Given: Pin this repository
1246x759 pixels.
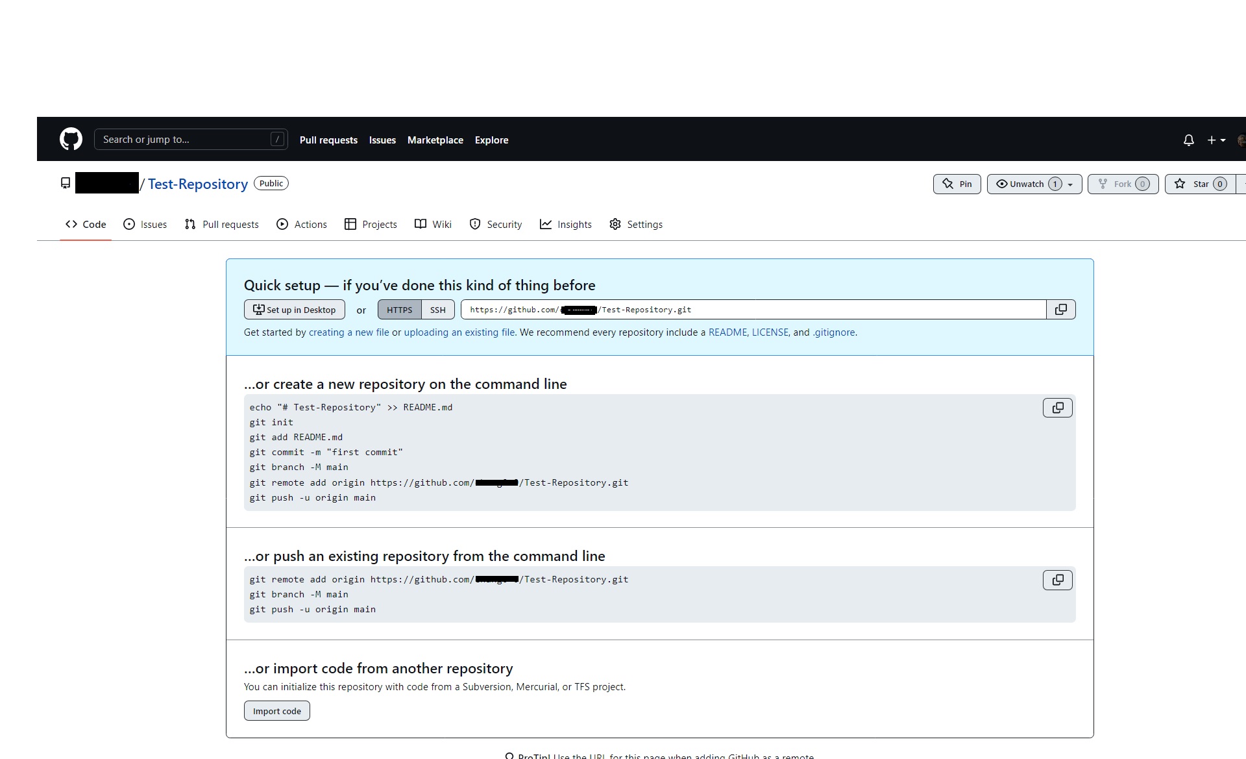Looking at the screenshot, I should pos(957,184).
